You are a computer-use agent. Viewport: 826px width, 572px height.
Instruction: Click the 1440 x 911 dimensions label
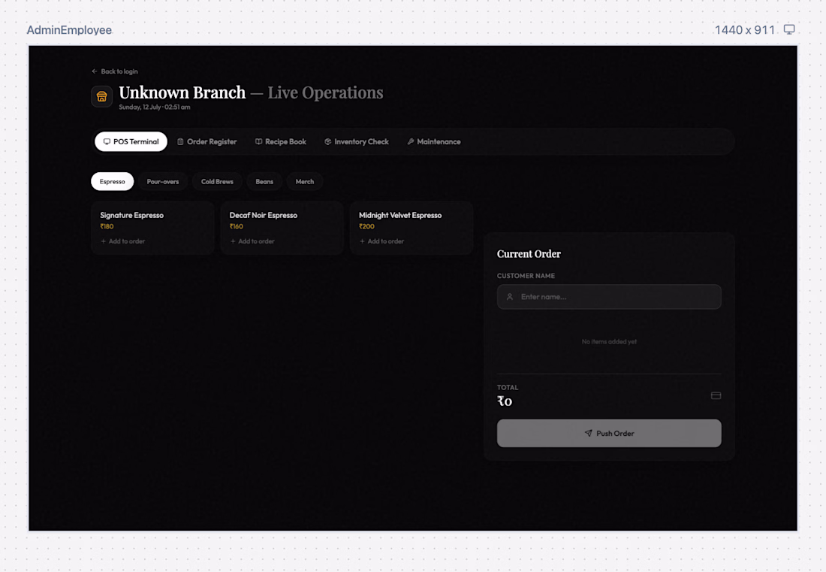pos(744,30)
